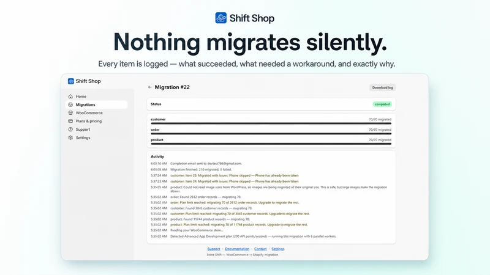Click the customer Item 24 phone skipped entry
The height and width of the screenshot is (275, 490).
235,181
